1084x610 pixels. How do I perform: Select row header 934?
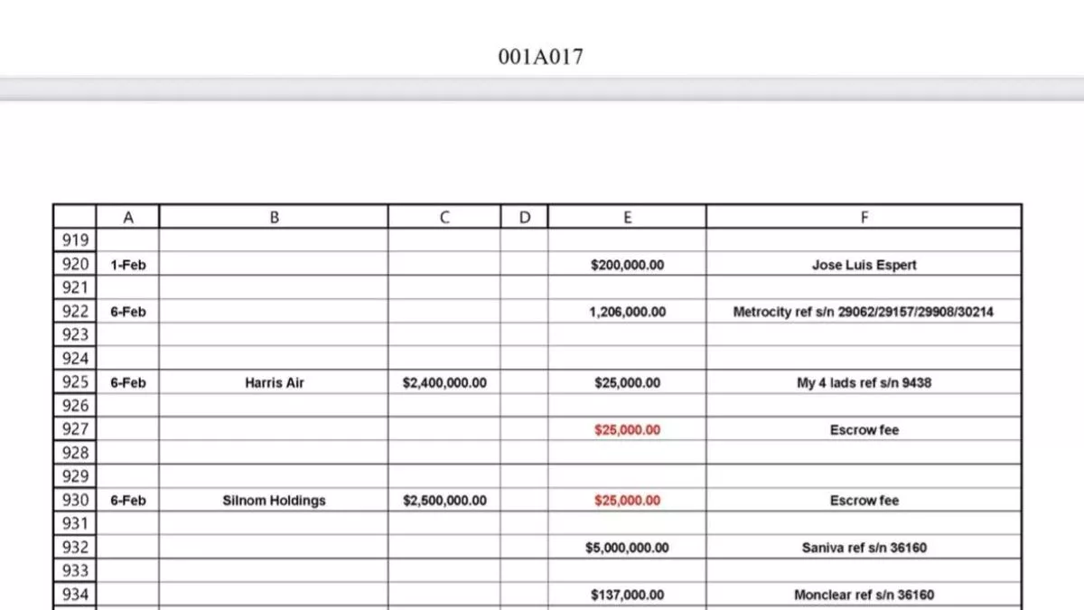pyautogui.click(x=75, y=594)
